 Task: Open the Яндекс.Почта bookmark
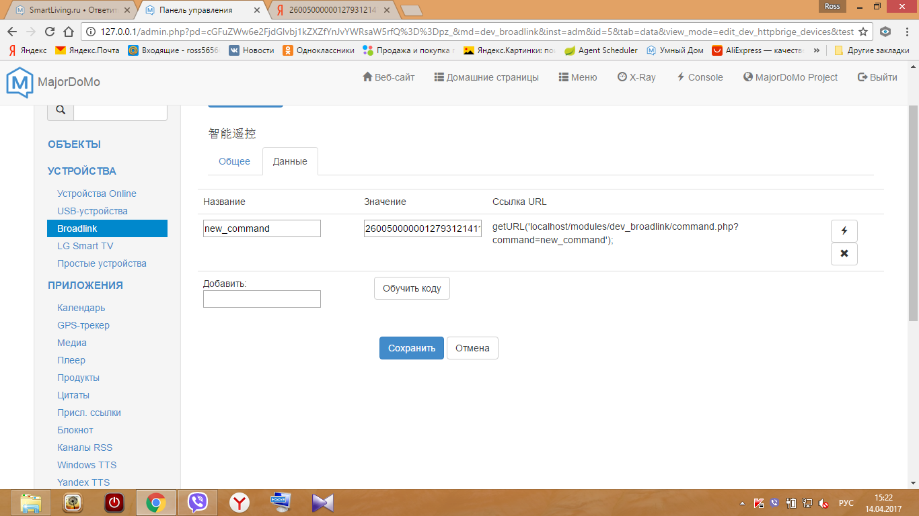point(87,50)
